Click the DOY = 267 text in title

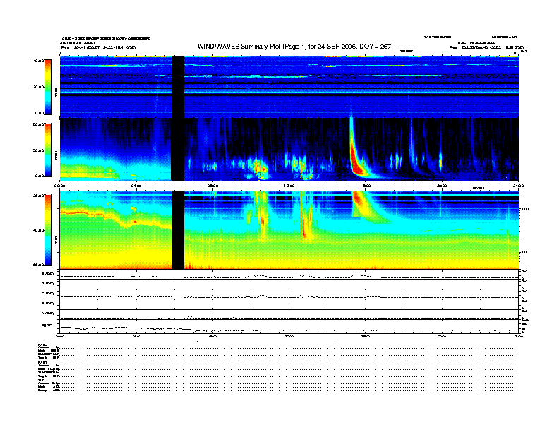coord(375,47)
